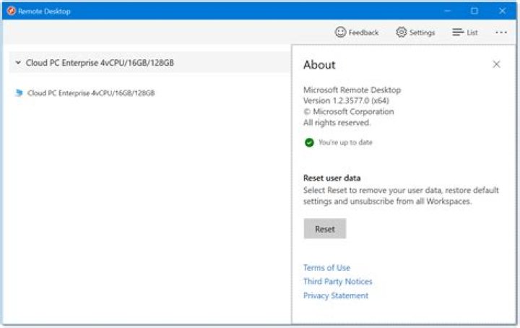Select the Cloud PC Enterprise desktop icon

(19, 93)
